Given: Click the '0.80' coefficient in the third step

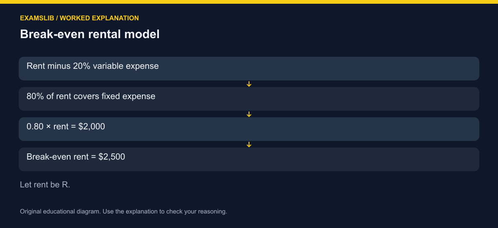Looking at the screenshot, I should pos(35,126).
